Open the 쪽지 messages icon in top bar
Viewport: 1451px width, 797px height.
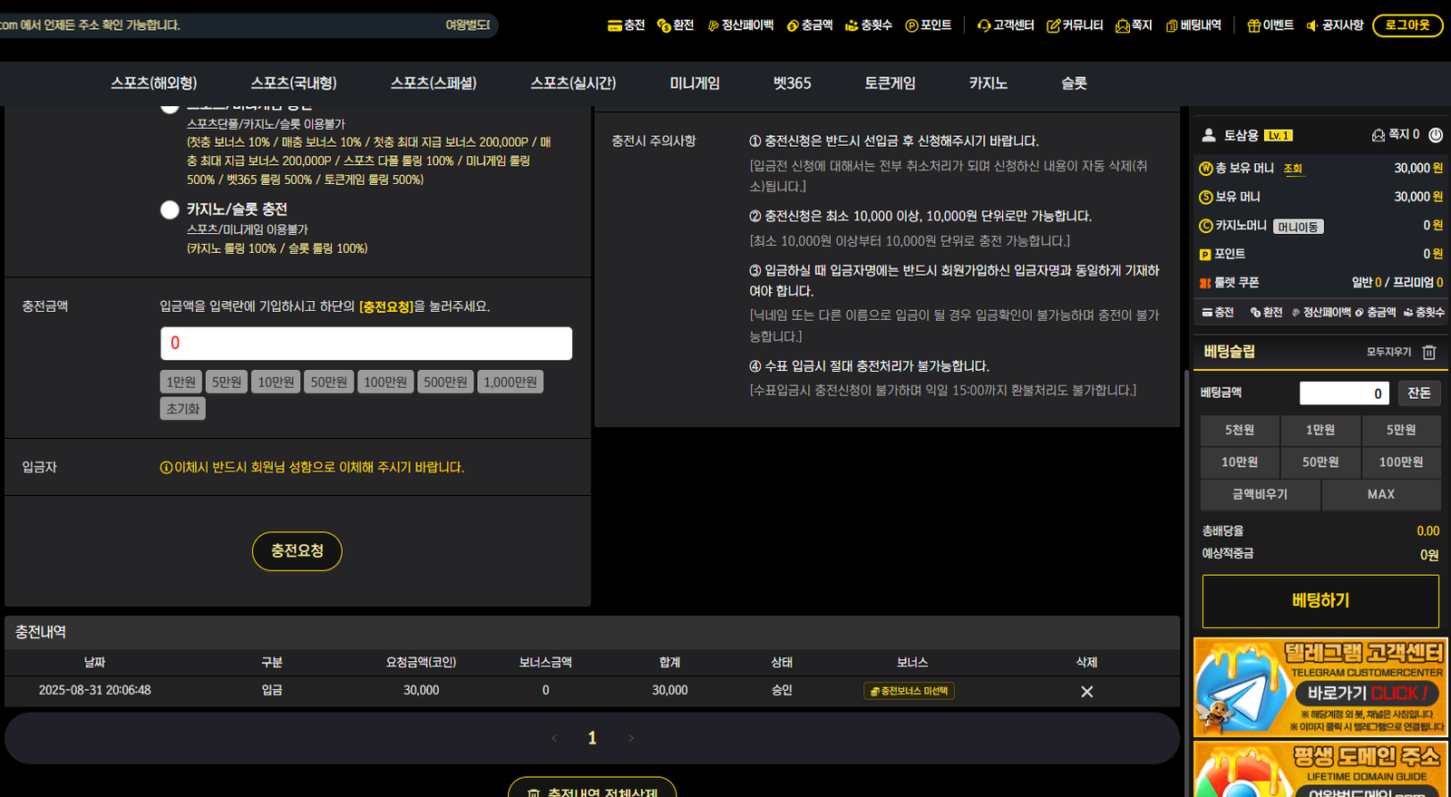[1123, 25]
